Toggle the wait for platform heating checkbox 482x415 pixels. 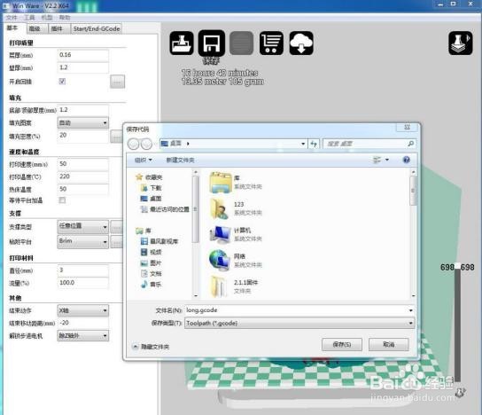pos(62,200)
